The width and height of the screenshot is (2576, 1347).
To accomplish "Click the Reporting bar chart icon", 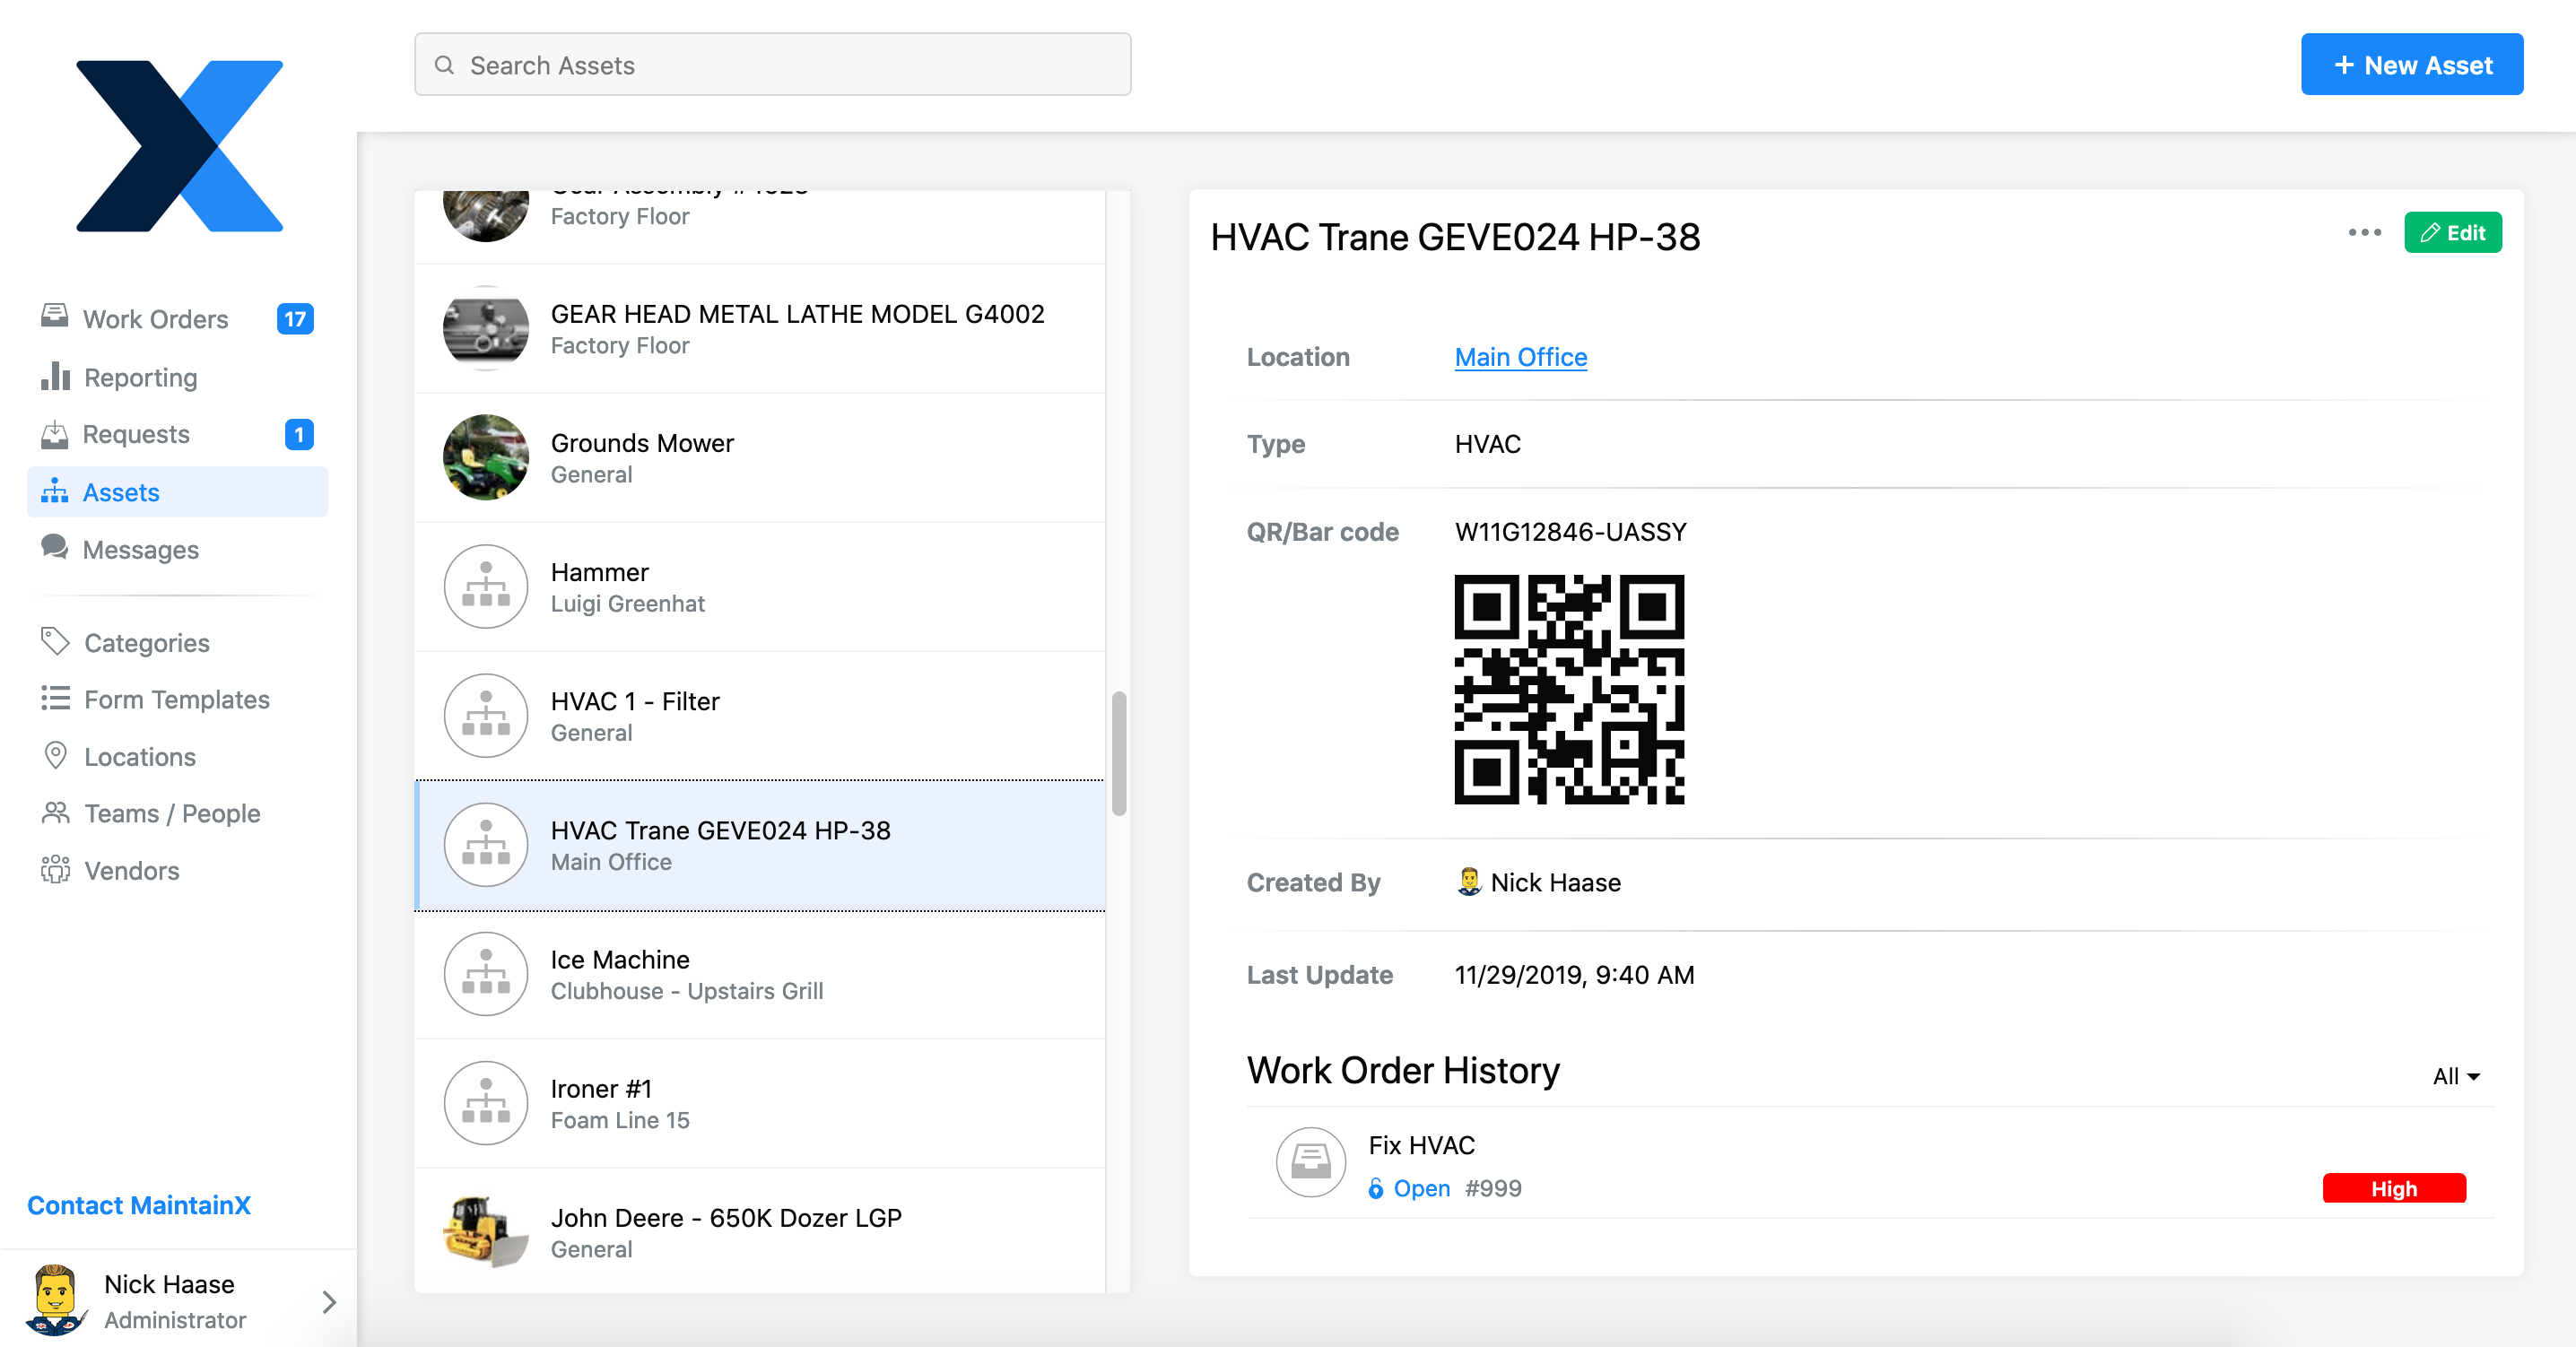I will pos(55,376).
